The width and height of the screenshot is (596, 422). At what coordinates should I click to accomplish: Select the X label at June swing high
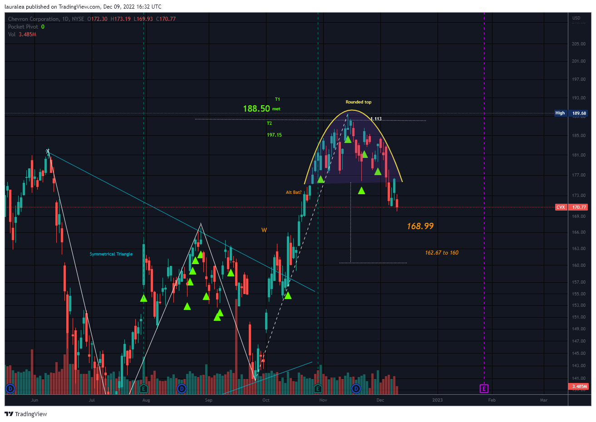coord(48,151)
